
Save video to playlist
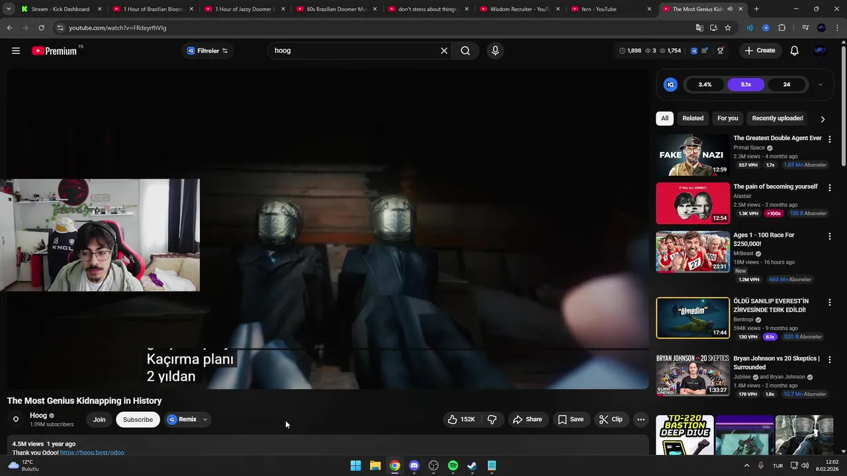click(570, 419)
